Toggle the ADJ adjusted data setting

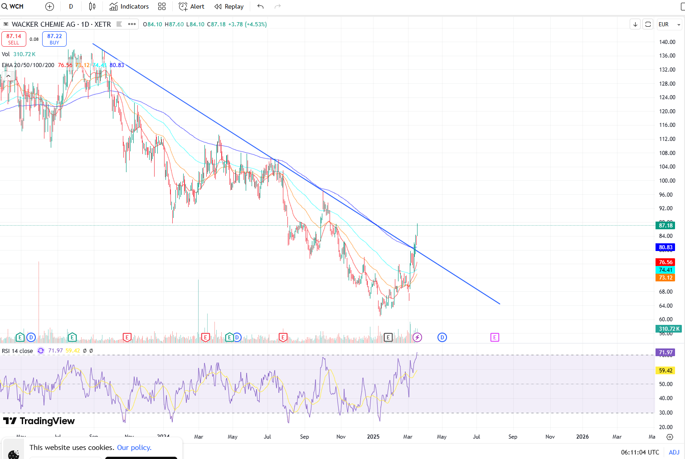[674, 452]
